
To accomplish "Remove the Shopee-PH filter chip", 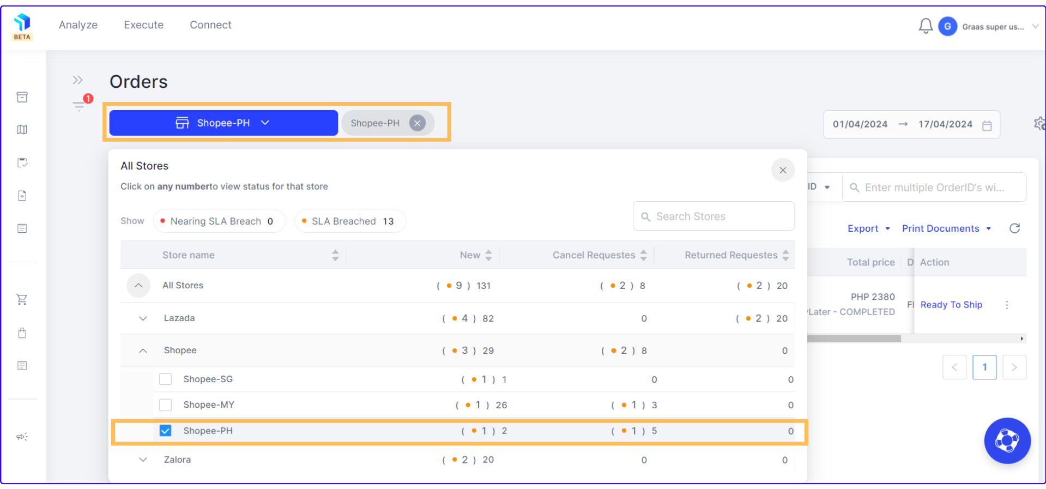I will pos(417,123).
